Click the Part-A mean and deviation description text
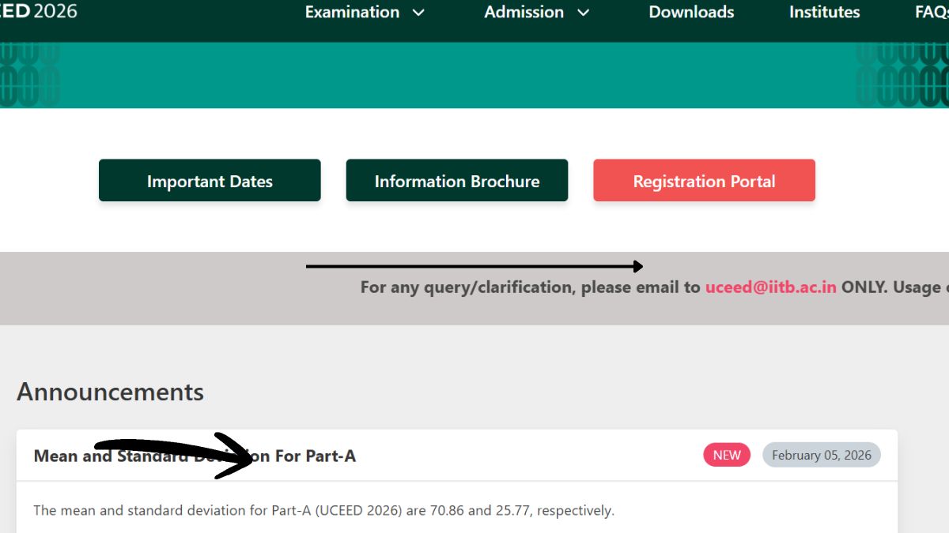The width and height of the screenshot is (949, 533). point(323,510)
